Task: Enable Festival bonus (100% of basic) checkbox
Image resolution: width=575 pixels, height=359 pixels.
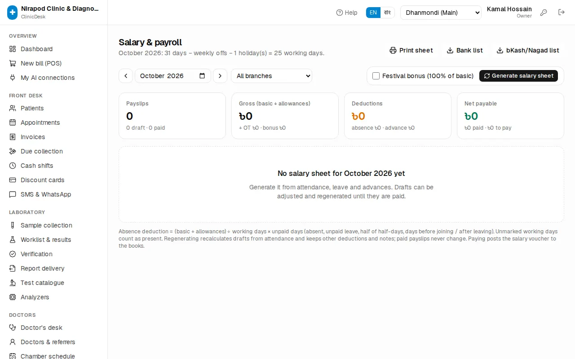Action: 376,76
